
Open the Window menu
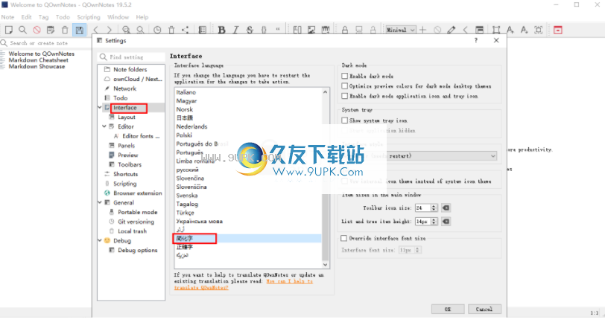click(x=118, y=17)
